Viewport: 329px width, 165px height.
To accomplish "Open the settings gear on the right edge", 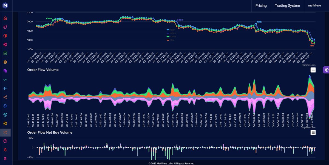I will [326, 70].
